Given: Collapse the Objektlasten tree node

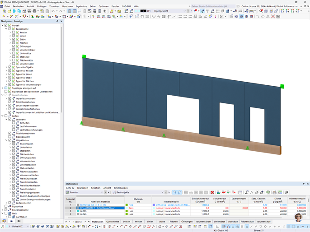Looking at the screenshot, I should click(6, 140).
